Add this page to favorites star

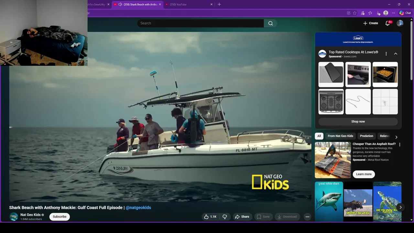pos(355,13)
